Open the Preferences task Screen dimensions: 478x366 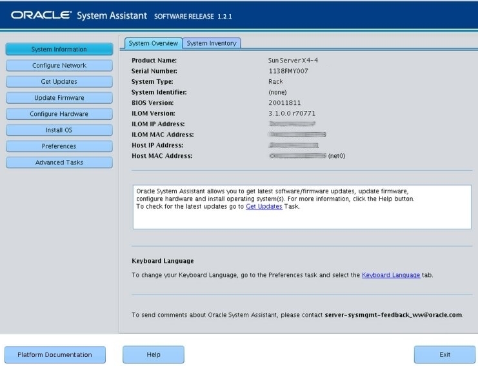[x=59, y=146]
